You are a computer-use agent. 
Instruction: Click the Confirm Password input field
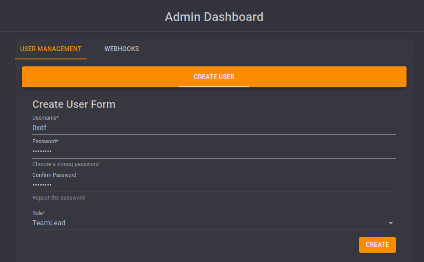pyautogui.click(x=214, y=185)
